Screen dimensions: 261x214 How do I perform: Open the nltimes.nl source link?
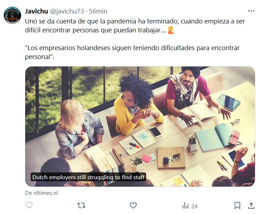(42, 193)
